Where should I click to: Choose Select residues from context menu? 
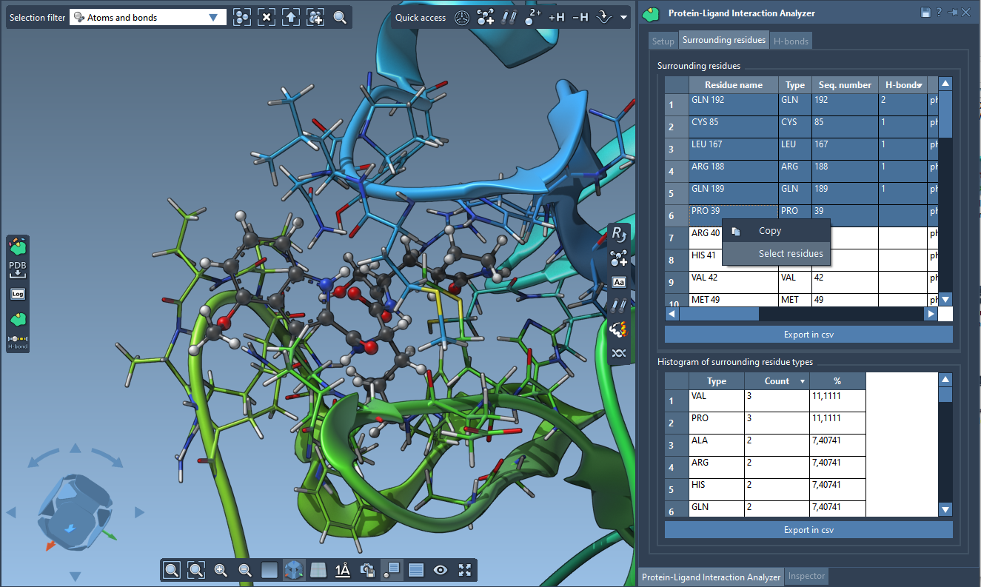click(790, 254)
